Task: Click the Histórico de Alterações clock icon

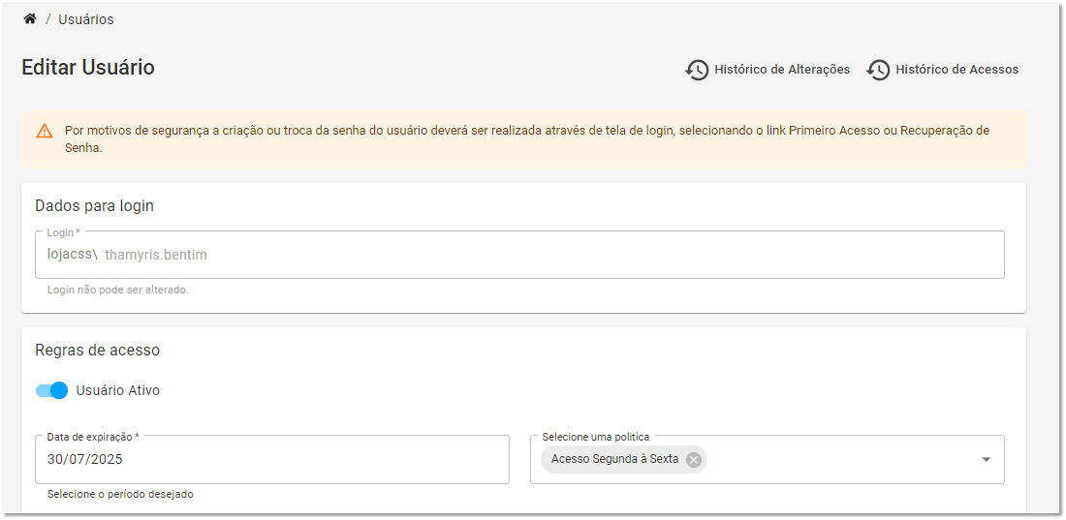Action: (697, 70)
